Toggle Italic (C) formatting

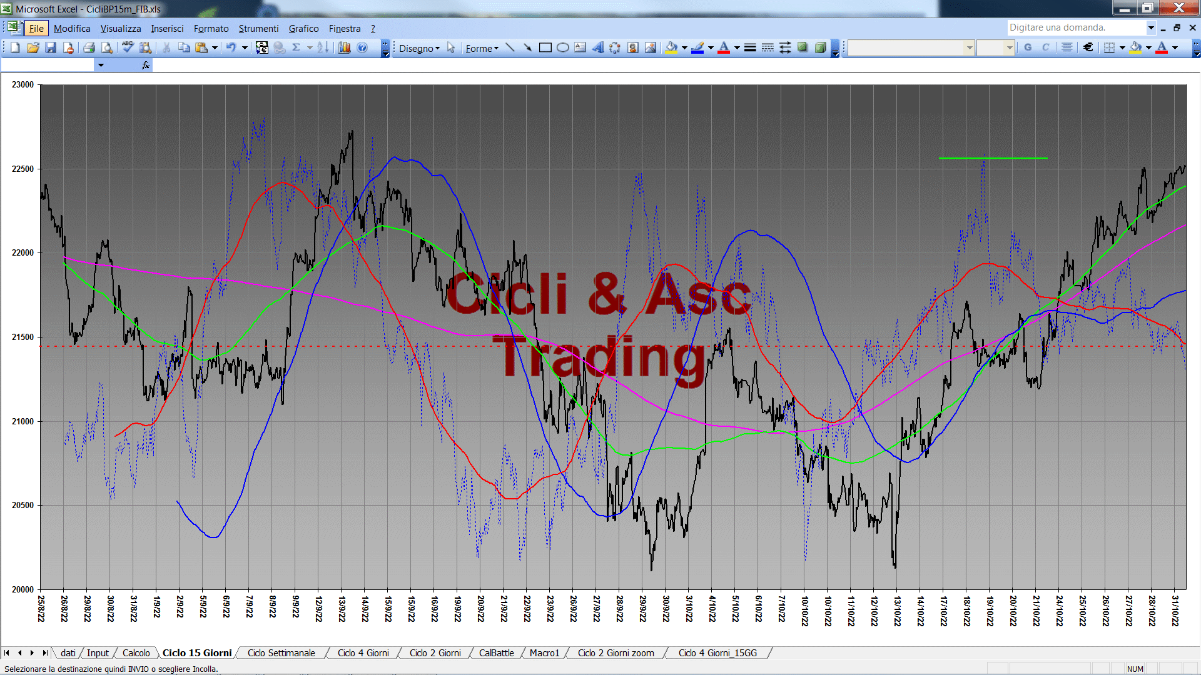[x=1045, y=47]
